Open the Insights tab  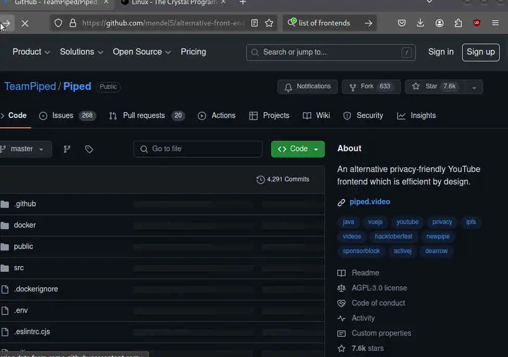coord(416,116)
